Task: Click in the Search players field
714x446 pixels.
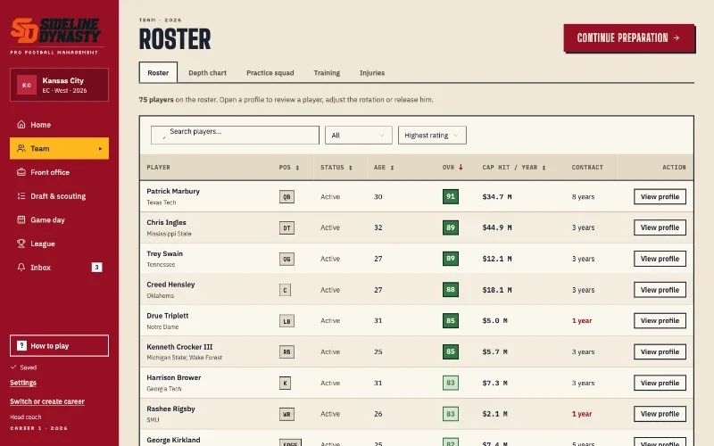Action: click(235, 136)
